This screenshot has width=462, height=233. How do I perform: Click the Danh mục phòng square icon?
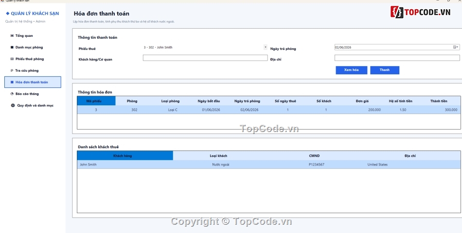(x=12, y=48)
